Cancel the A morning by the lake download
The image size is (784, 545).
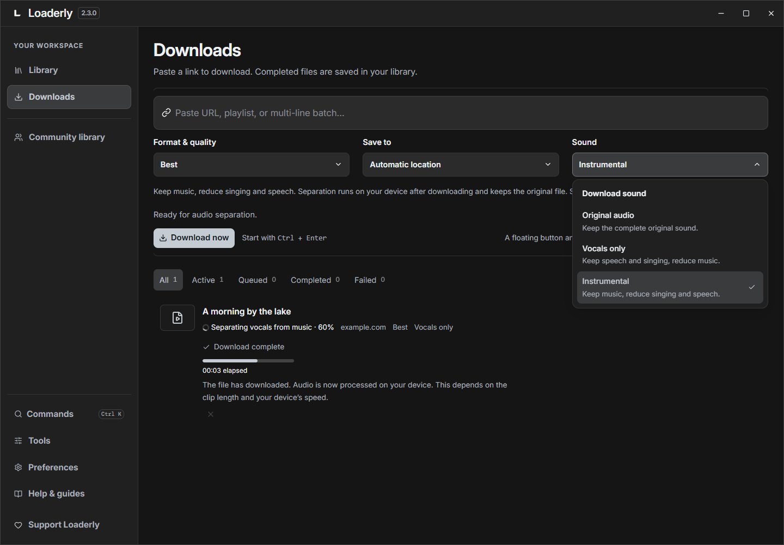[211, 414]
